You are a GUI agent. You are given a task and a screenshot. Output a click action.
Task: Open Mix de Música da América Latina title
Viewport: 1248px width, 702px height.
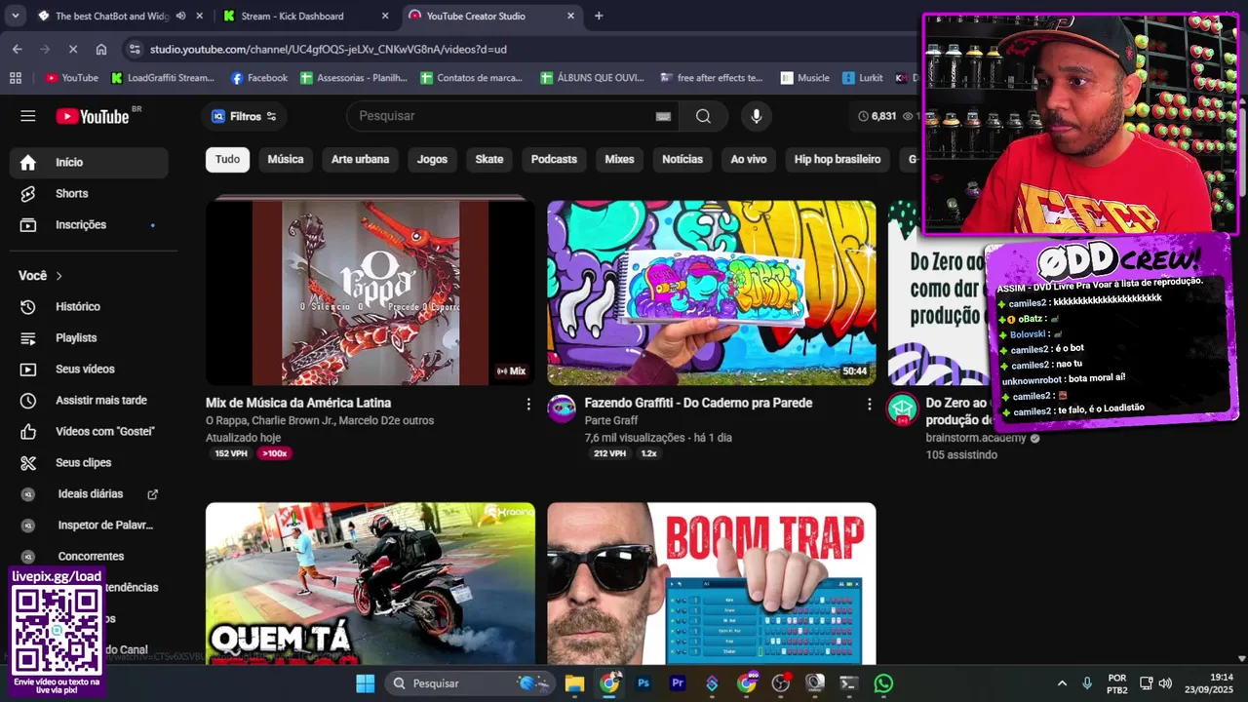click(298, 403)
